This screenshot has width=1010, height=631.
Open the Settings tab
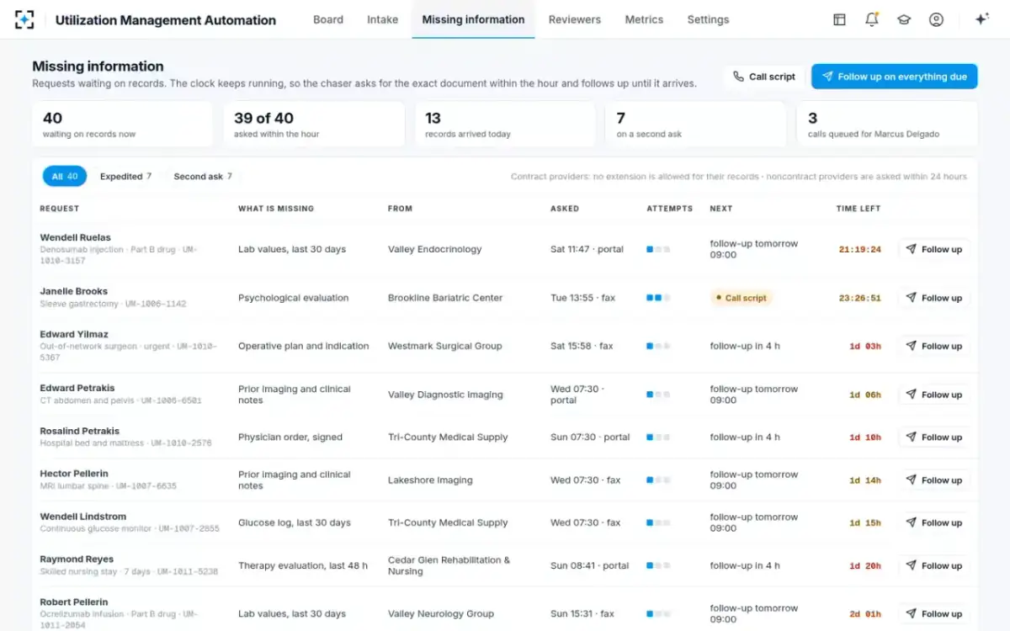708,19
